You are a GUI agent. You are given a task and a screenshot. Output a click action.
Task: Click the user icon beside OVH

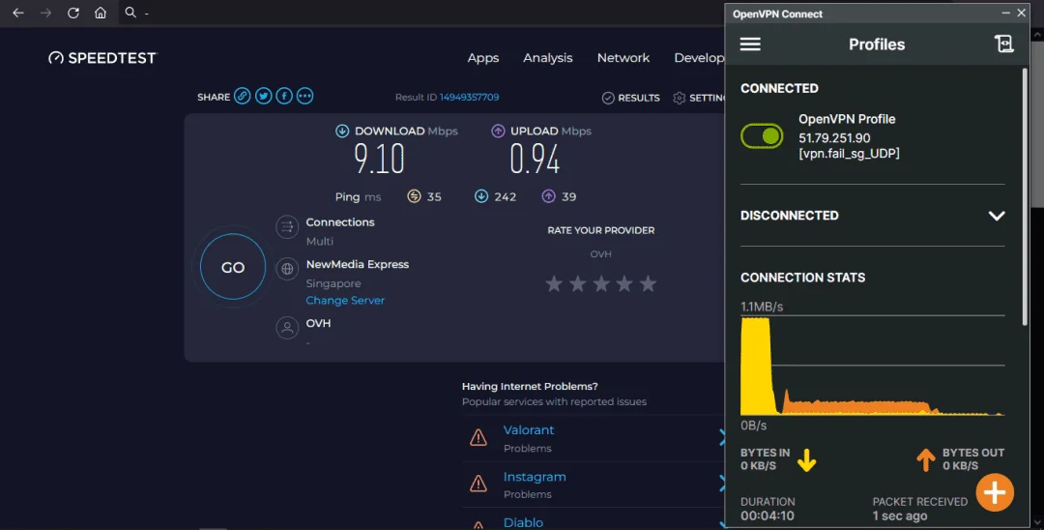click(x=287, y=328)
